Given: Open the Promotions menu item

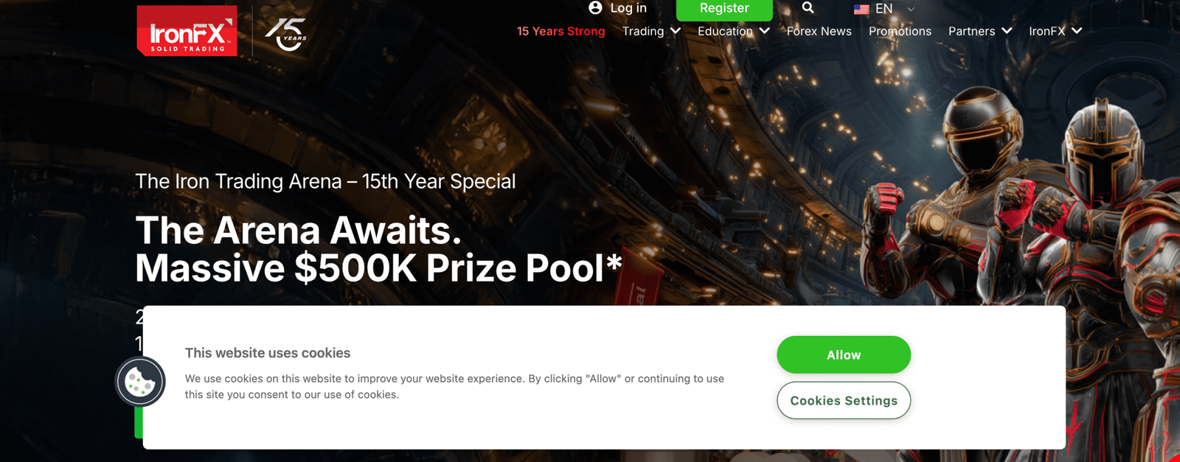Looking at the screenshot, I should tap(900, 31).
